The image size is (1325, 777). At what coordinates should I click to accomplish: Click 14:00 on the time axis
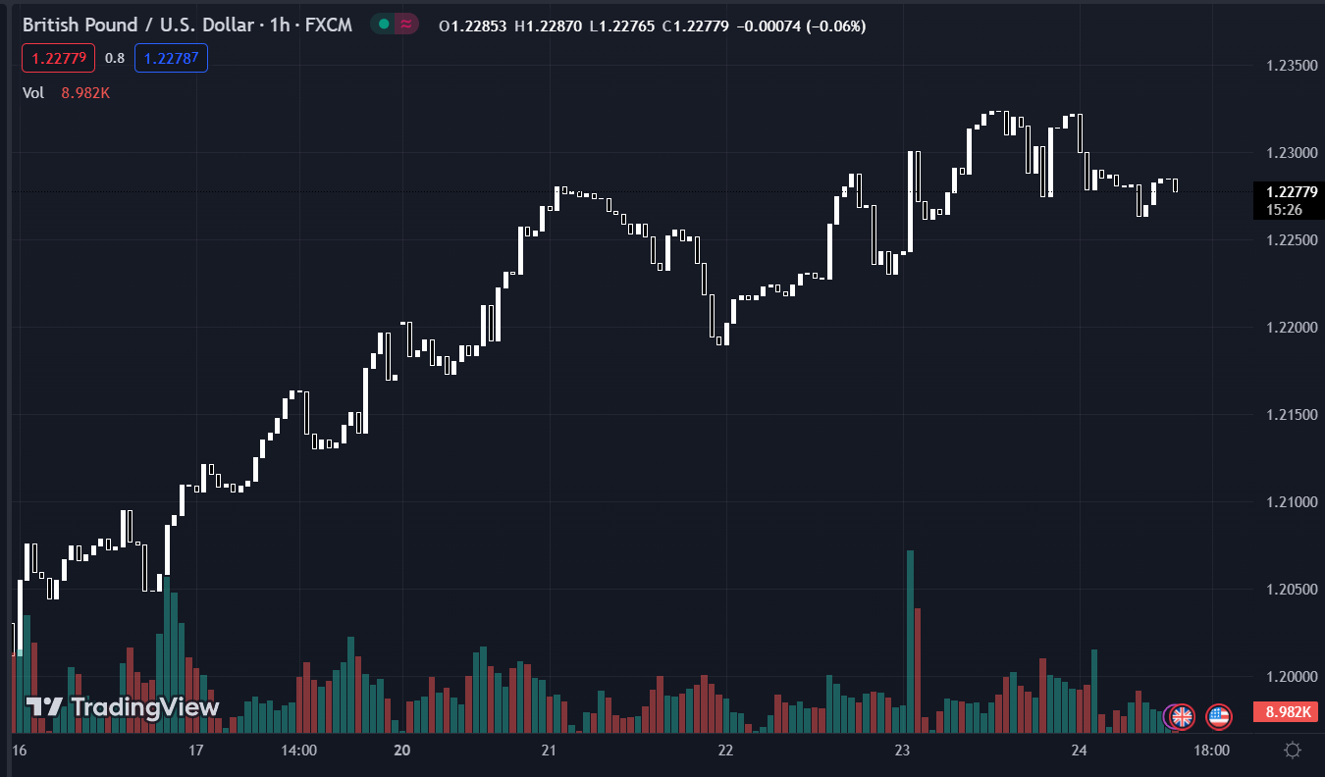tap(298, 751)
